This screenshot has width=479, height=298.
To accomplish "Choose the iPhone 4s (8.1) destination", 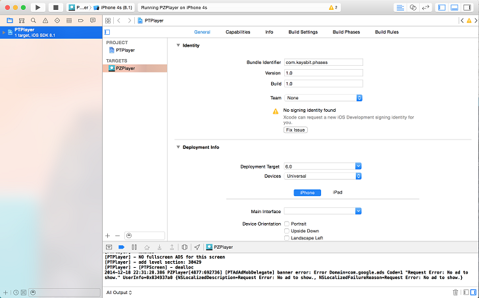I will tap(113, 8).
